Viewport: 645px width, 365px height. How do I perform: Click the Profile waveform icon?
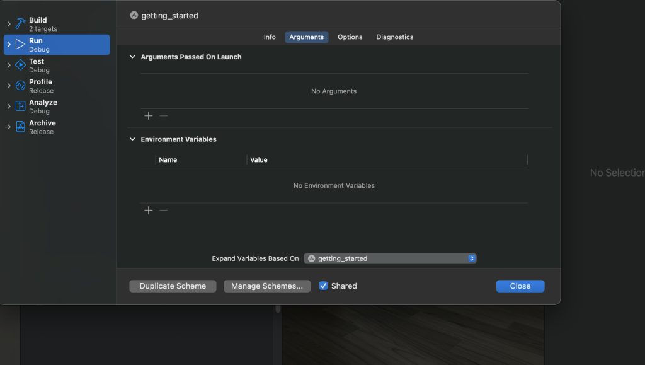tap(20, 86)
